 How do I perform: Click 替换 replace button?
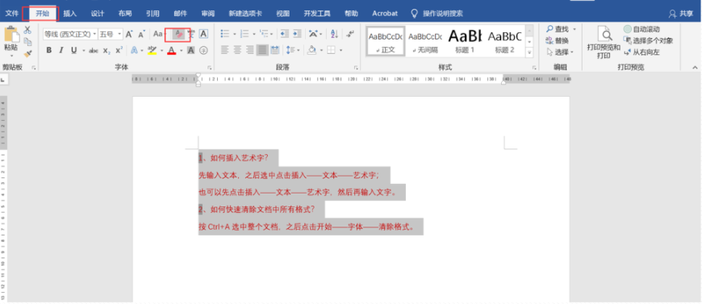coord(558,41)
